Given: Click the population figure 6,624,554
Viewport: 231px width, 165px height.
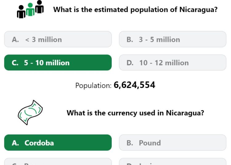Looking at the screenshot, I should pyautogui.click(x=134, y=85).
